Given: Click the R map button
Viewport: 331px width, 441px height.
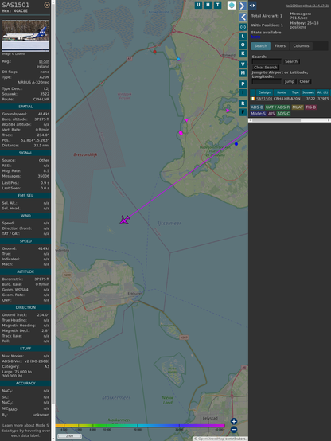Looking at the screenshot, I should click(243, 103).
